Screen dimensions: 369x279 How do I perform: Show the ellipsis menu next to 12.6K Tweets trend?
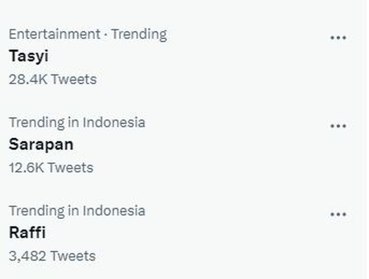[x=338, y=127]
